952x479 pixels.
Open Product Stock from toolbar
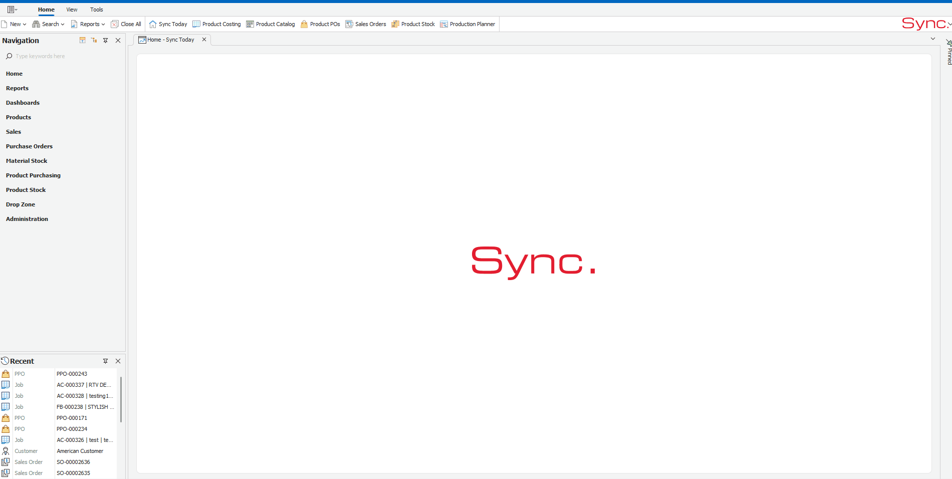point(413,24)
